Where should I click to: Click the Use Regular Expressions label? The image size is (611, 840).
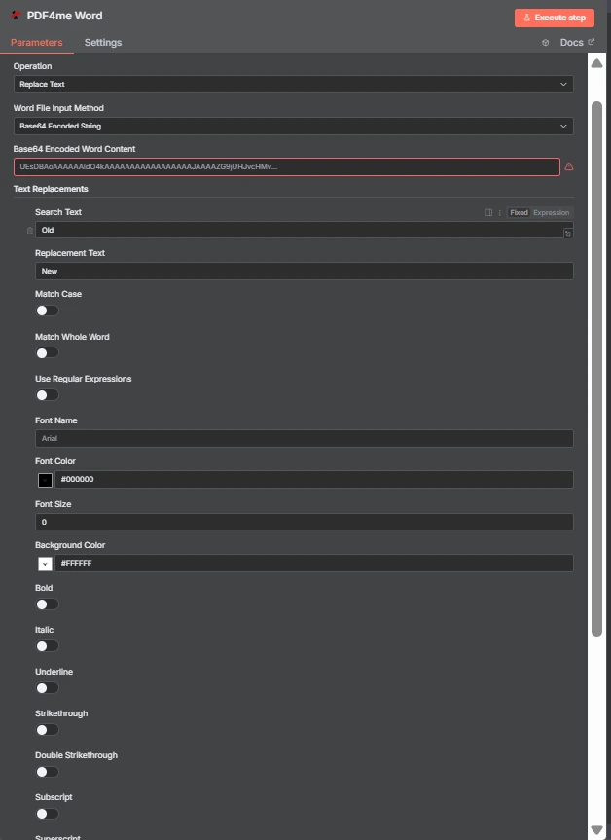point(83,379)
